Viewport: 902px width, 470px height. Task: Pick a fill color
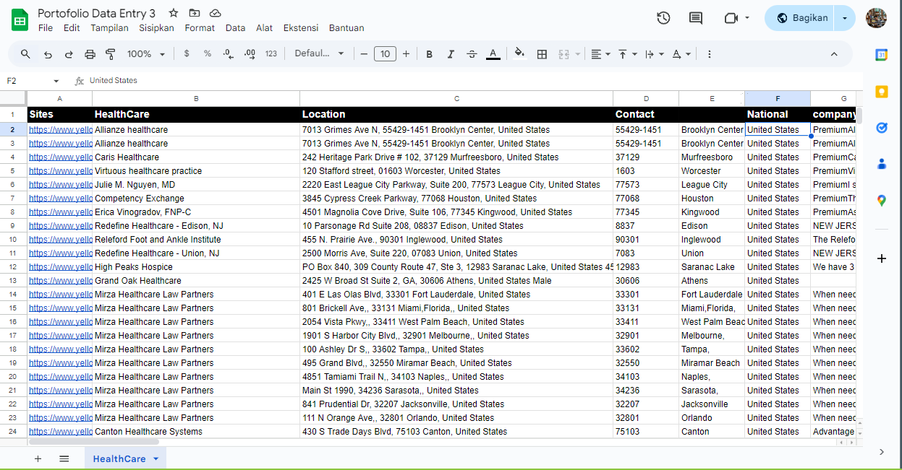[x=519, y=54]
